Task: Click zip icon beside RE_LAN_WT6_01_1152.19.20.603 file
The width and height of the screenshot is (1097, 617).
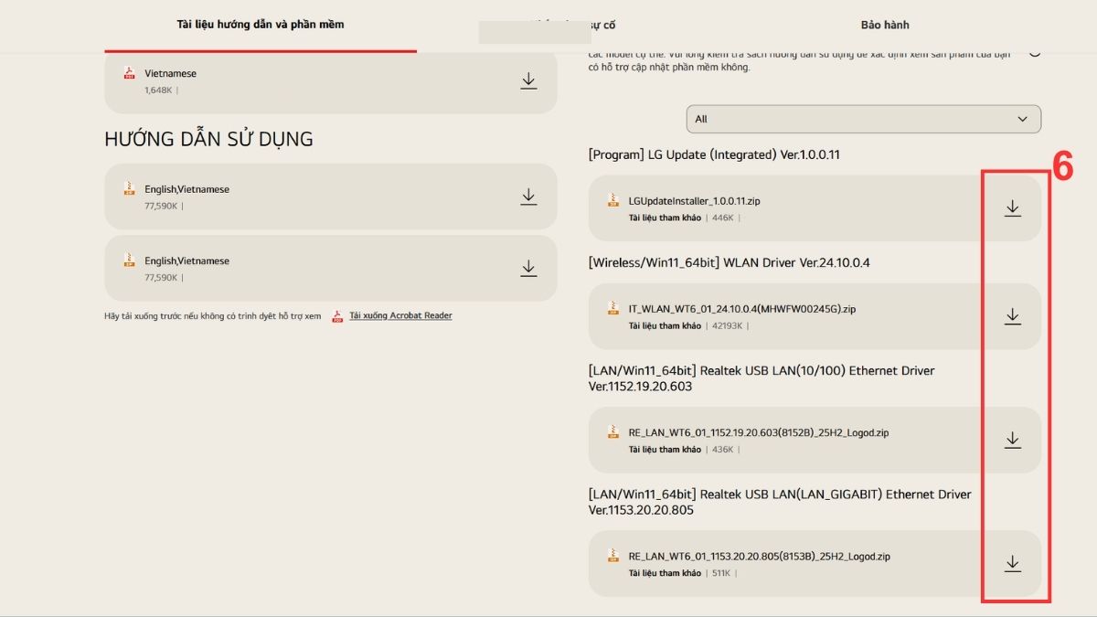Action: [x=613, y=431]
